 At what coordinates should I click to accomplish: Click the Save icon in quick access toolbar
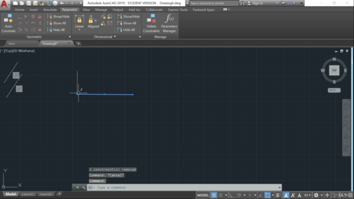29,3
